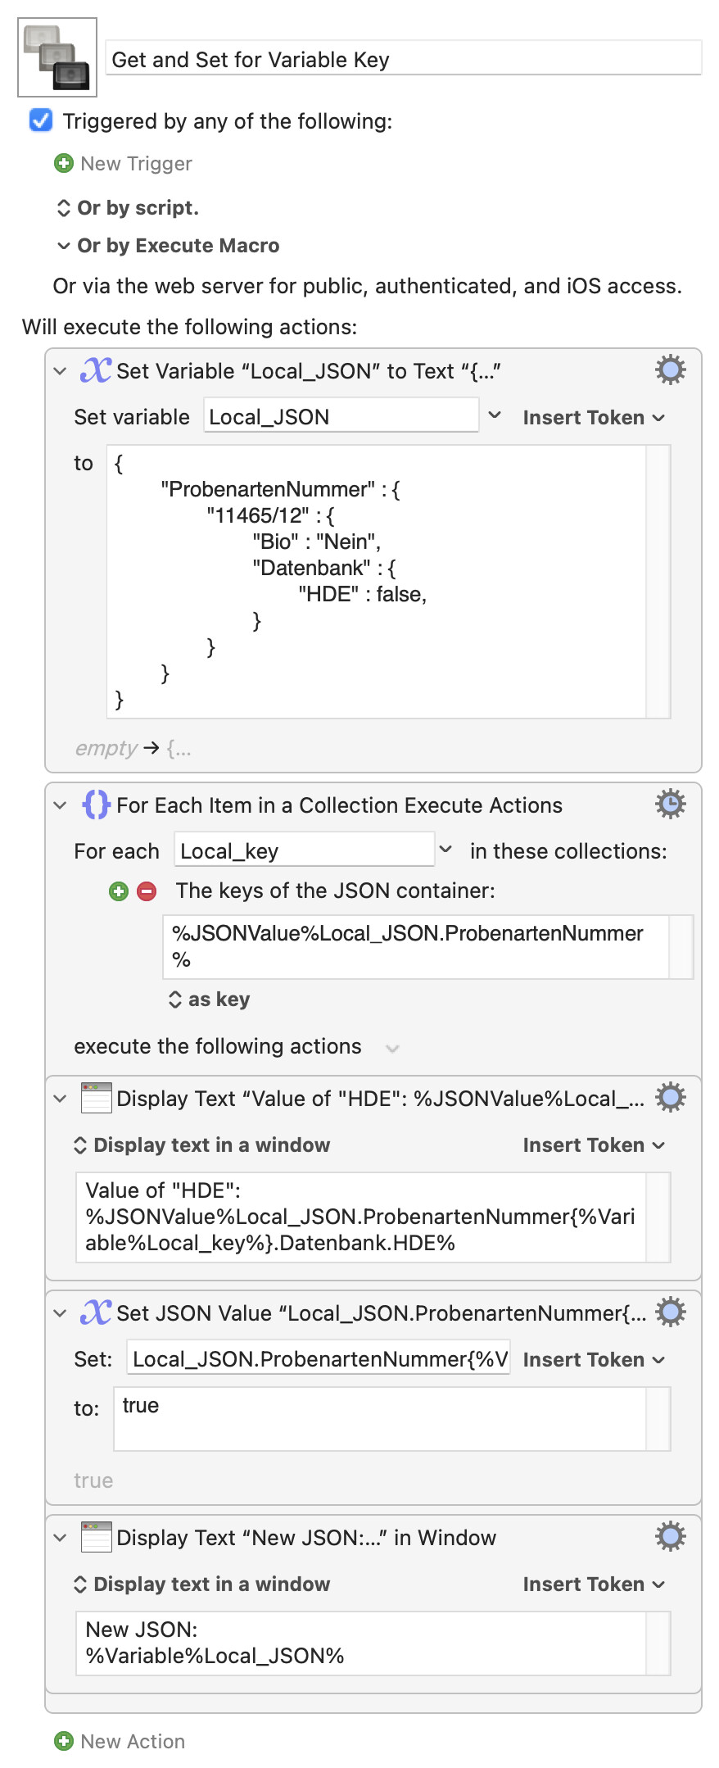Open variable dropdown next to Local_key field
The height and width of the screenshot is (1768, 719).
point(445,850)
